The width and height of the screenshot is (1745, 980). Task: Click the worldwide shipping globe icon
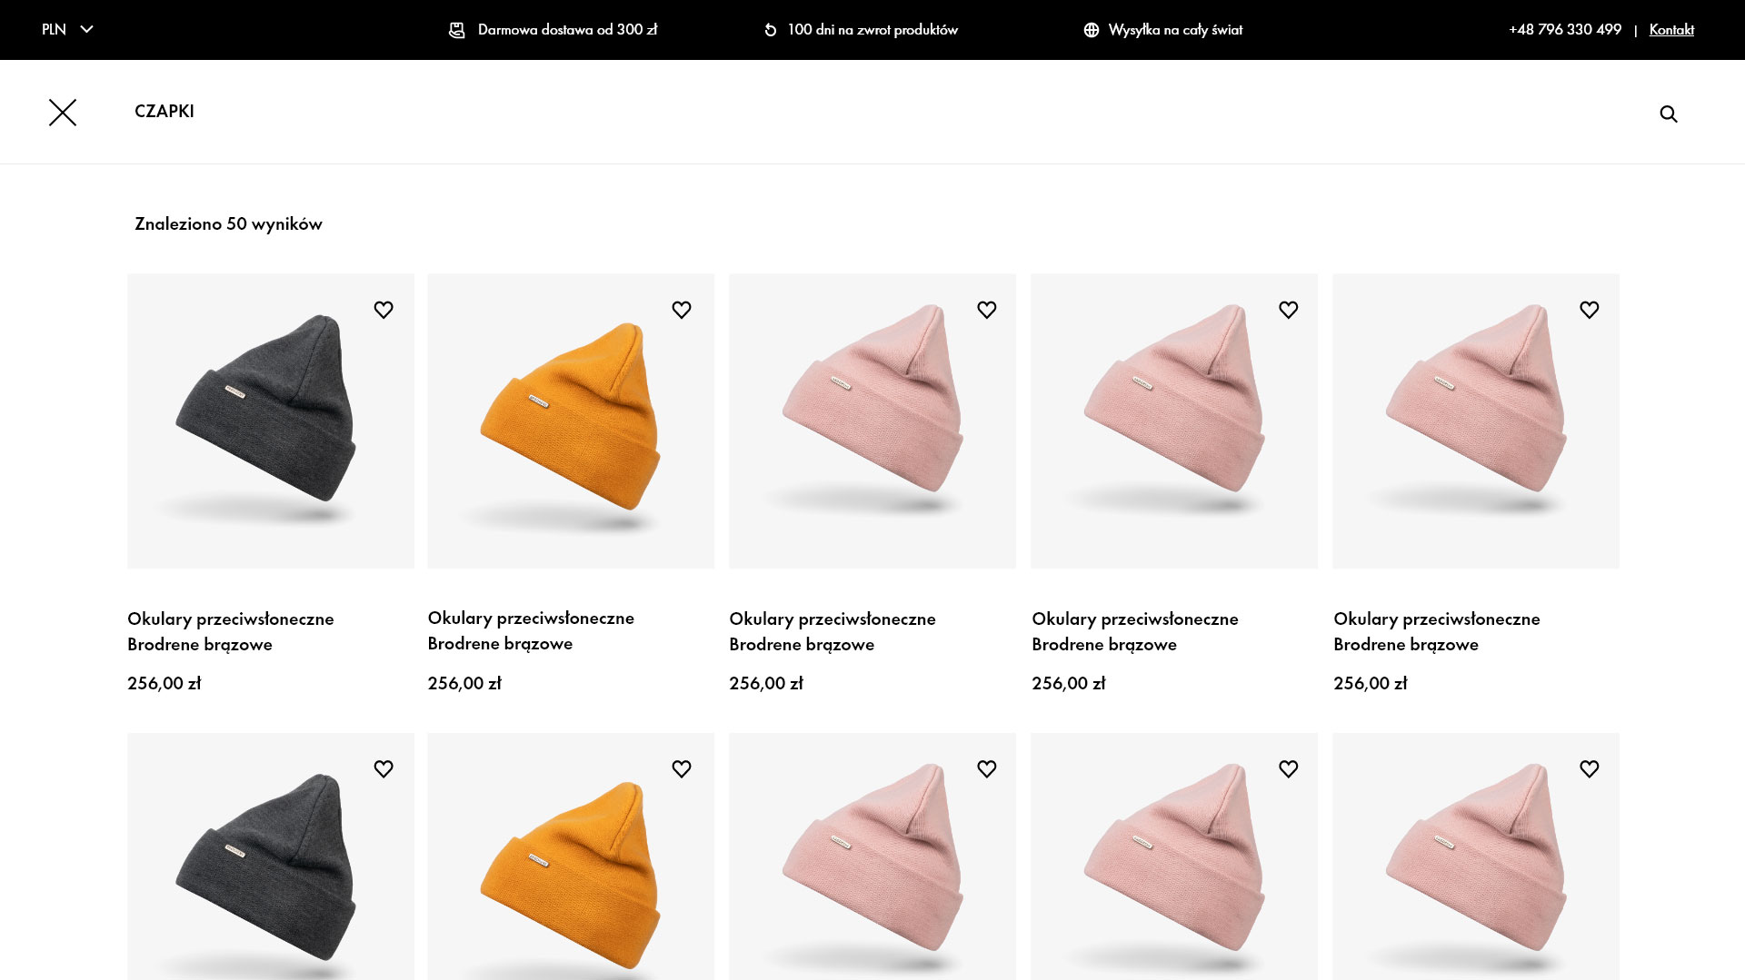click(1092, 30)
